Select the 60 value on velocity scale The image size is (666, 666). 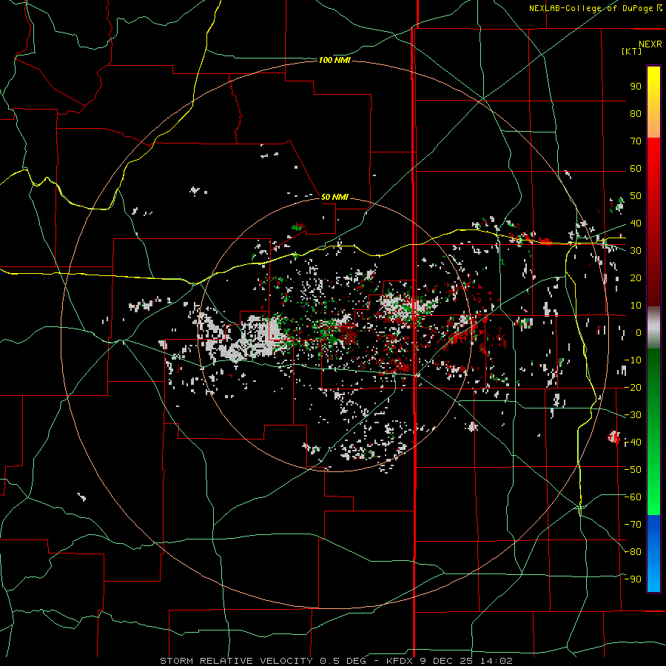click(x=636, y=168)
